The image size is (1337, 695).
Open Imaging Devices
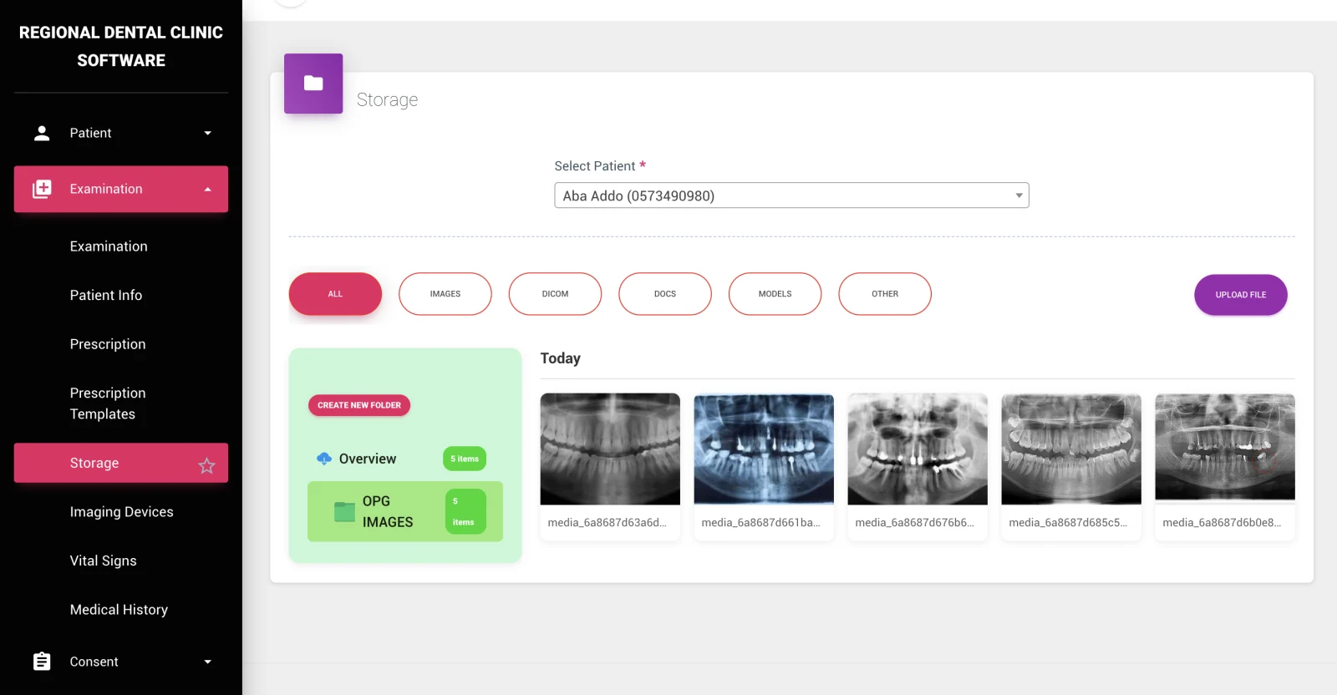click(121, 512)
